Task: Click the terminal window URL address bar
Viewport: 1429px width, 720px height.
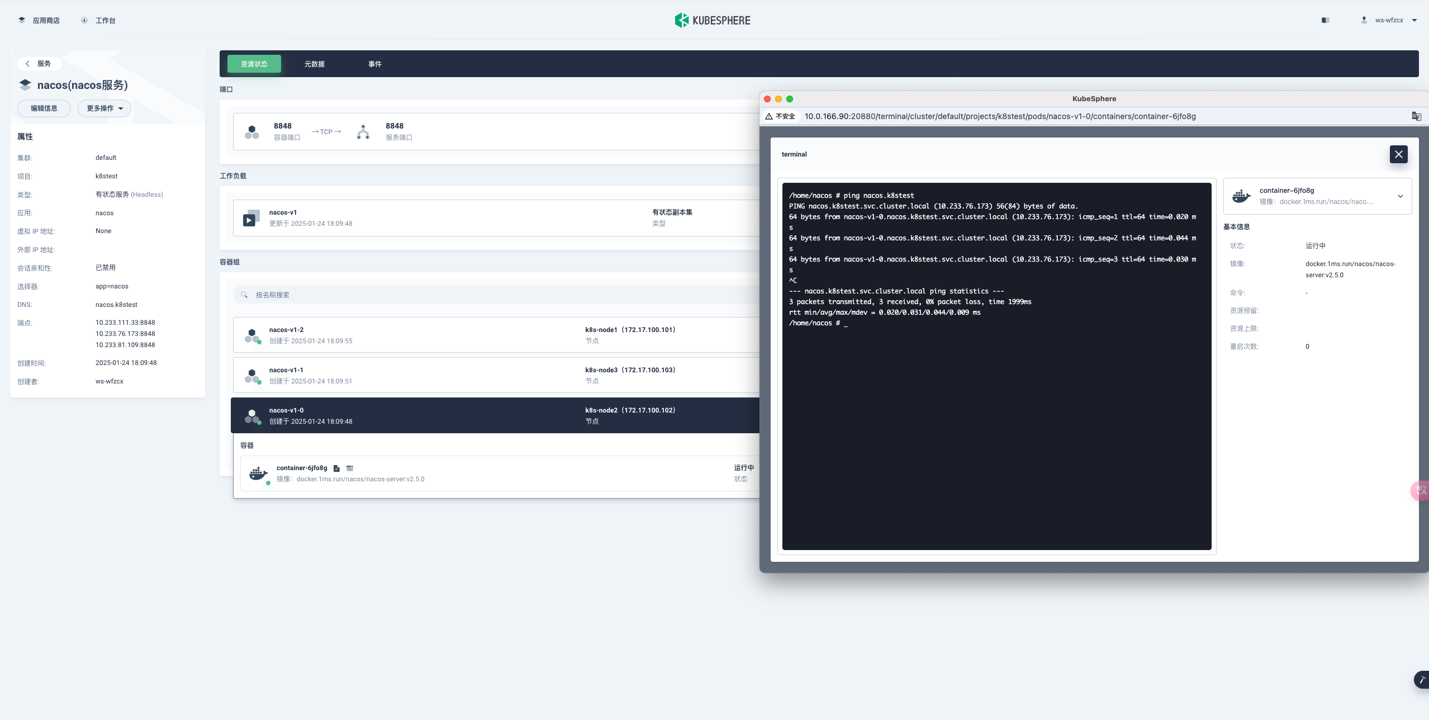Action: [1000, 116]
